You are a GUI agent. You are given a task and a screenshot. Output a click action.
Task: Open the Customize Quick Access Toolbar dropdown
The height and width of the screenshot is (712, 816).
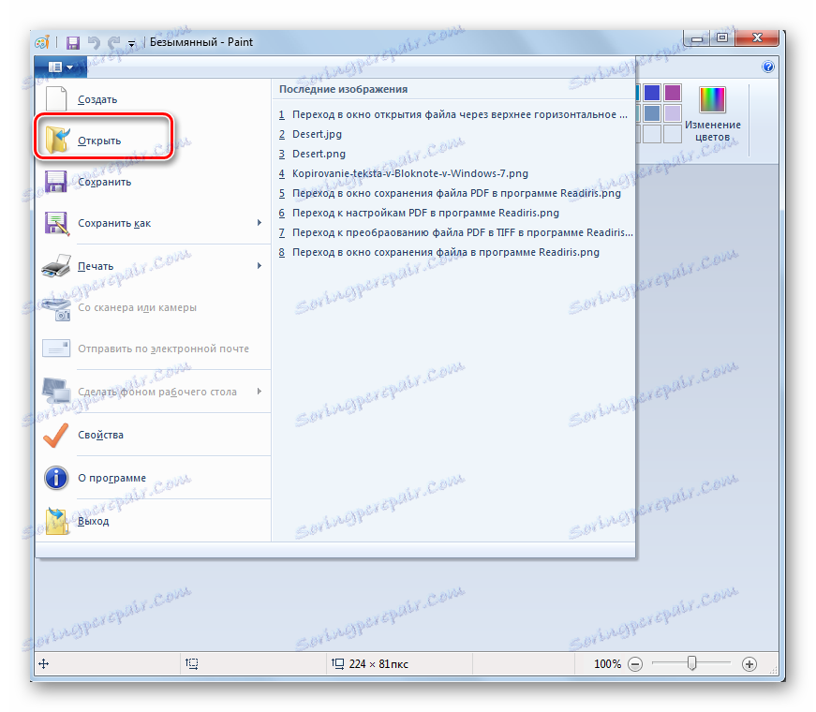132,44
